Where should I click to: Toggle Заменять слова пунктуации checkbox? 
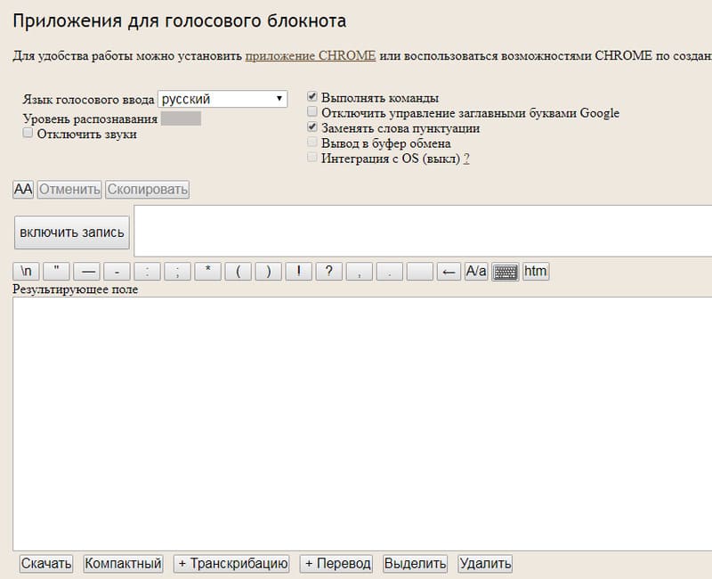[312, 127]
